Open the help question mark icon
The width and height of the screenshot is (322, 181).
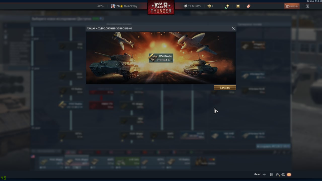point(307,6)
